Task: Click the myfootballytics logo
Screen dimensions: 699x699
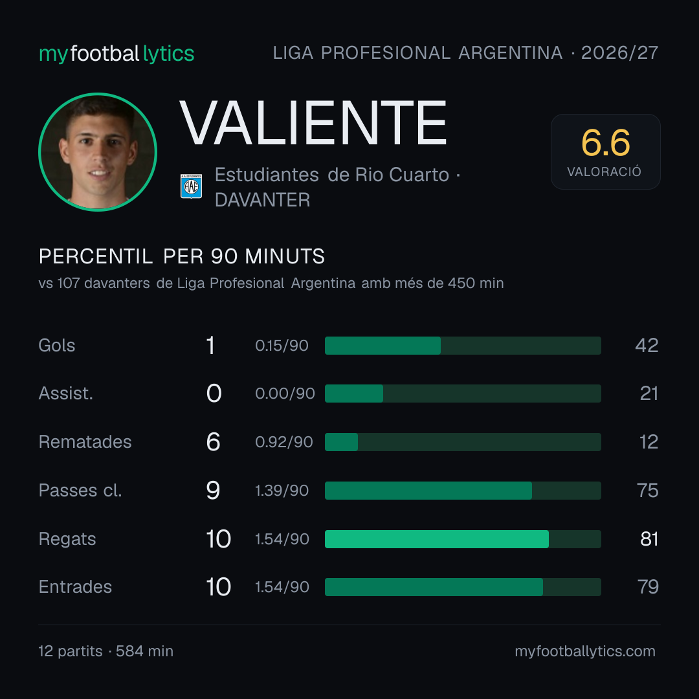Action: [x=116, y=54]
